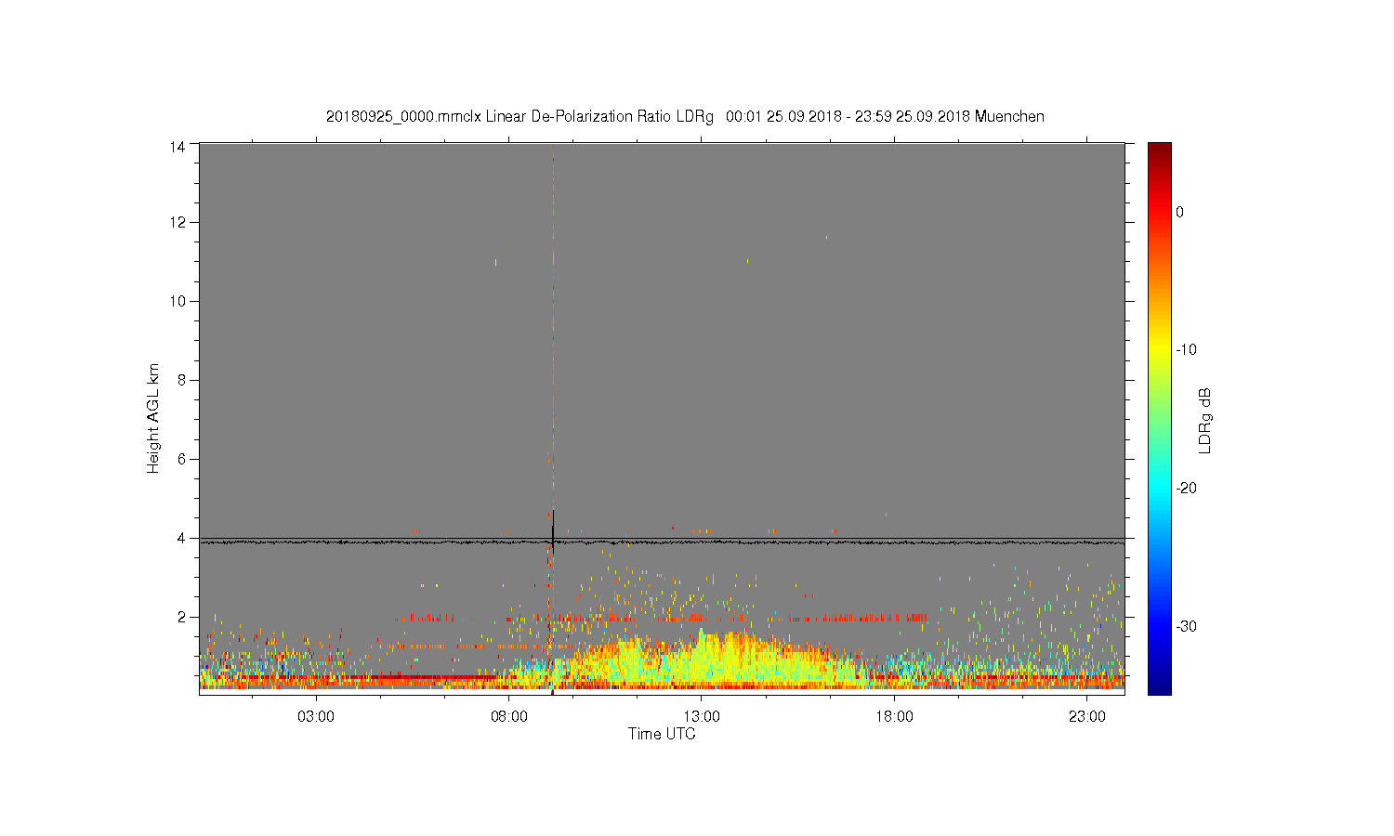The height and width of the screenshot is (836, 1394).
Task: Click the 18:00 time tick label
Action: coord(894,717)
